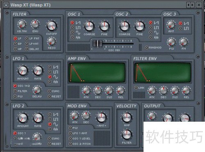Image resolution: width=205 pixels, height=152 pixels.
Task: Choose the LP+NT filter type
Action: coord(27,44)
